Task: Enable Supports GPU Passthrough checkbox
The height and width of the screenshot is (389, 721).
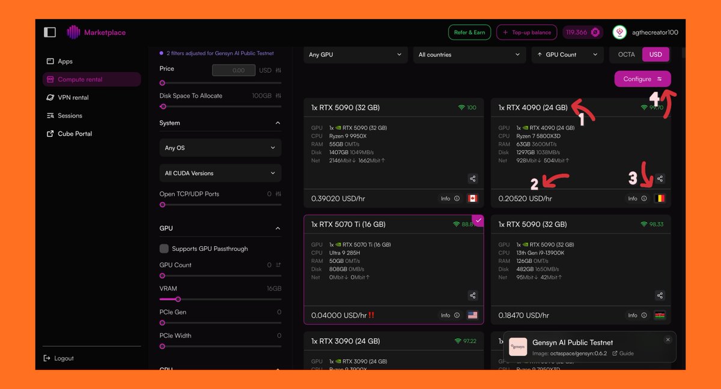Action: point(163,249)
